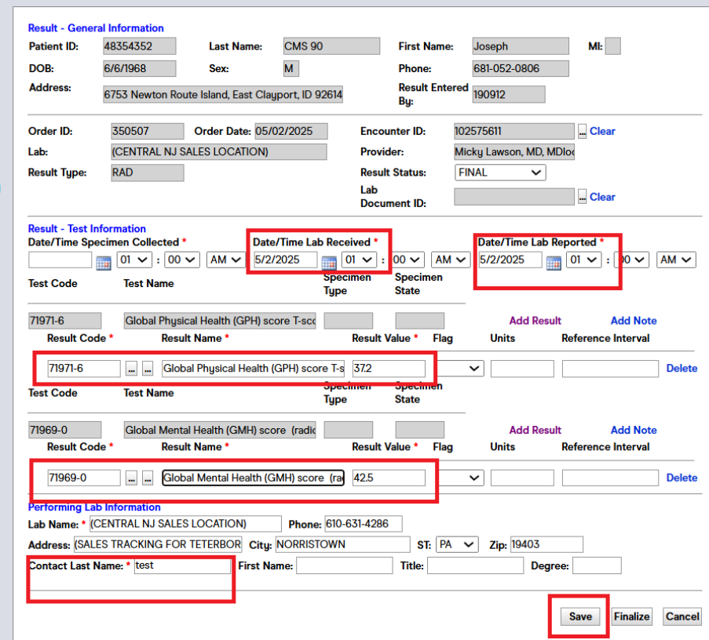Click Contact Last Name field containing test
Screen dimensions: 709x640
point(182,565)
